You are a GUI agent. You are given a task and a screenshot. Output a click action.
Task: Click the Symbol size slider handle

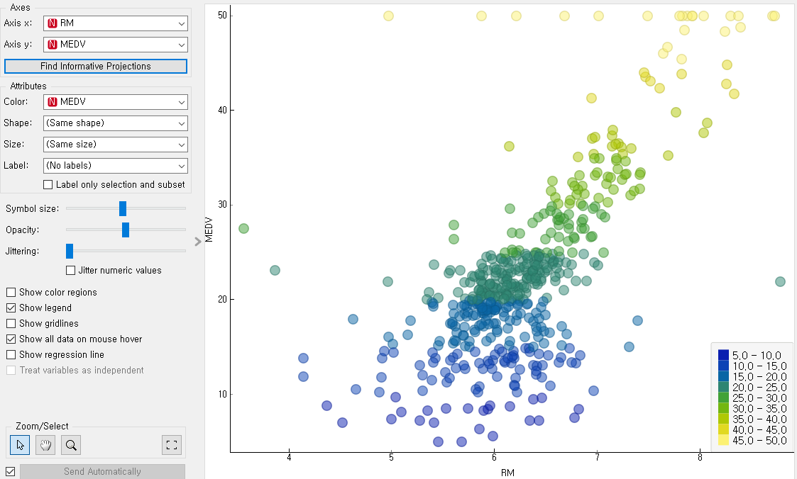coord(123,208)
